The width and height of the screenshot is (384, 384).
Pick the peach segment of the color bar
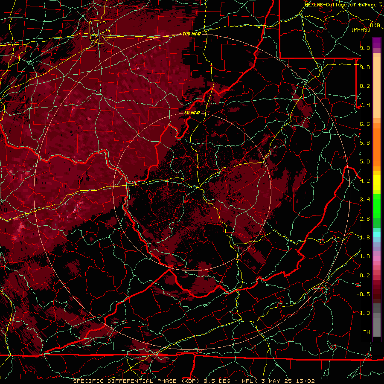click(377, 88)
